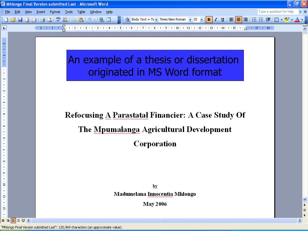Viewport: 308px width, 231px height.
Task: Save the document with the floppy disk icon
Action: pos(20,20)
